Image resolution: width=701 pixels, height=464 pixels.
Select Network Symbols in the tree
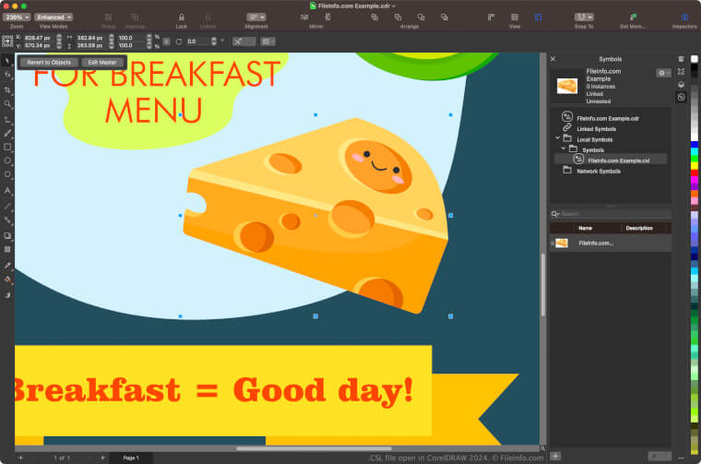[x=598, y=171]
